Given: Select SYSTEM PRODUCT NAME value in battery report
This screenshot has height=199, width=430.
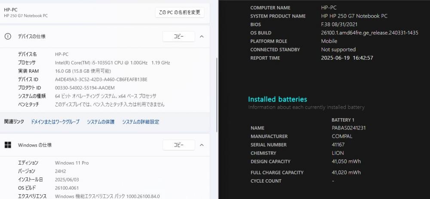Looking at the screenshot, I should coord(354,16).
